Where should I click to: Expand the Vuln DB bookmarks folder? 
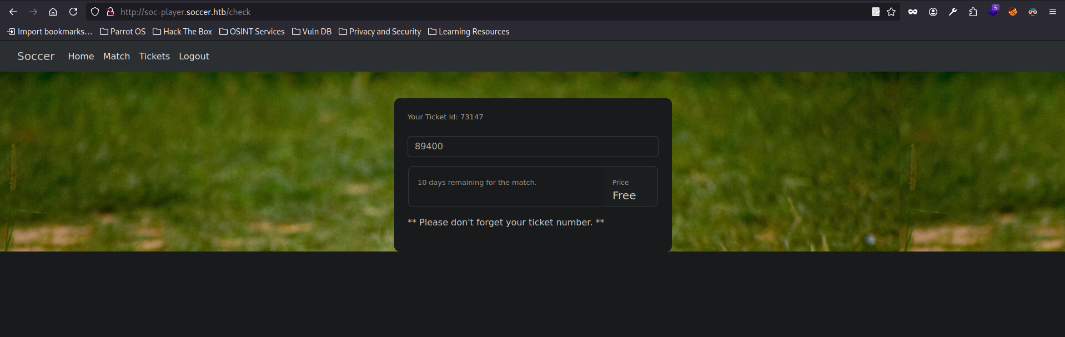pyautogui.click(x=312, y=32)
